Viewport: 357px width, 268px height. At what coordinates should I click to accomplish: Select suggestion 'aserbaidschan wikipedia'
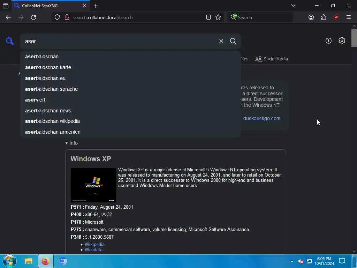[x=130, y=121]
